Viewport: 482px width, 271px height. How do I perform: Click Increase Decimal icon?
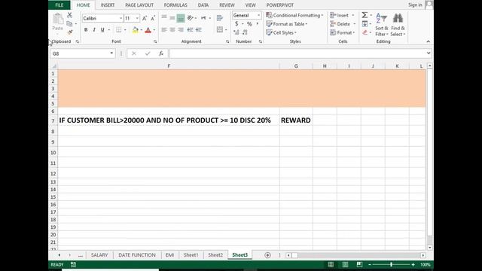click(236, 32)
